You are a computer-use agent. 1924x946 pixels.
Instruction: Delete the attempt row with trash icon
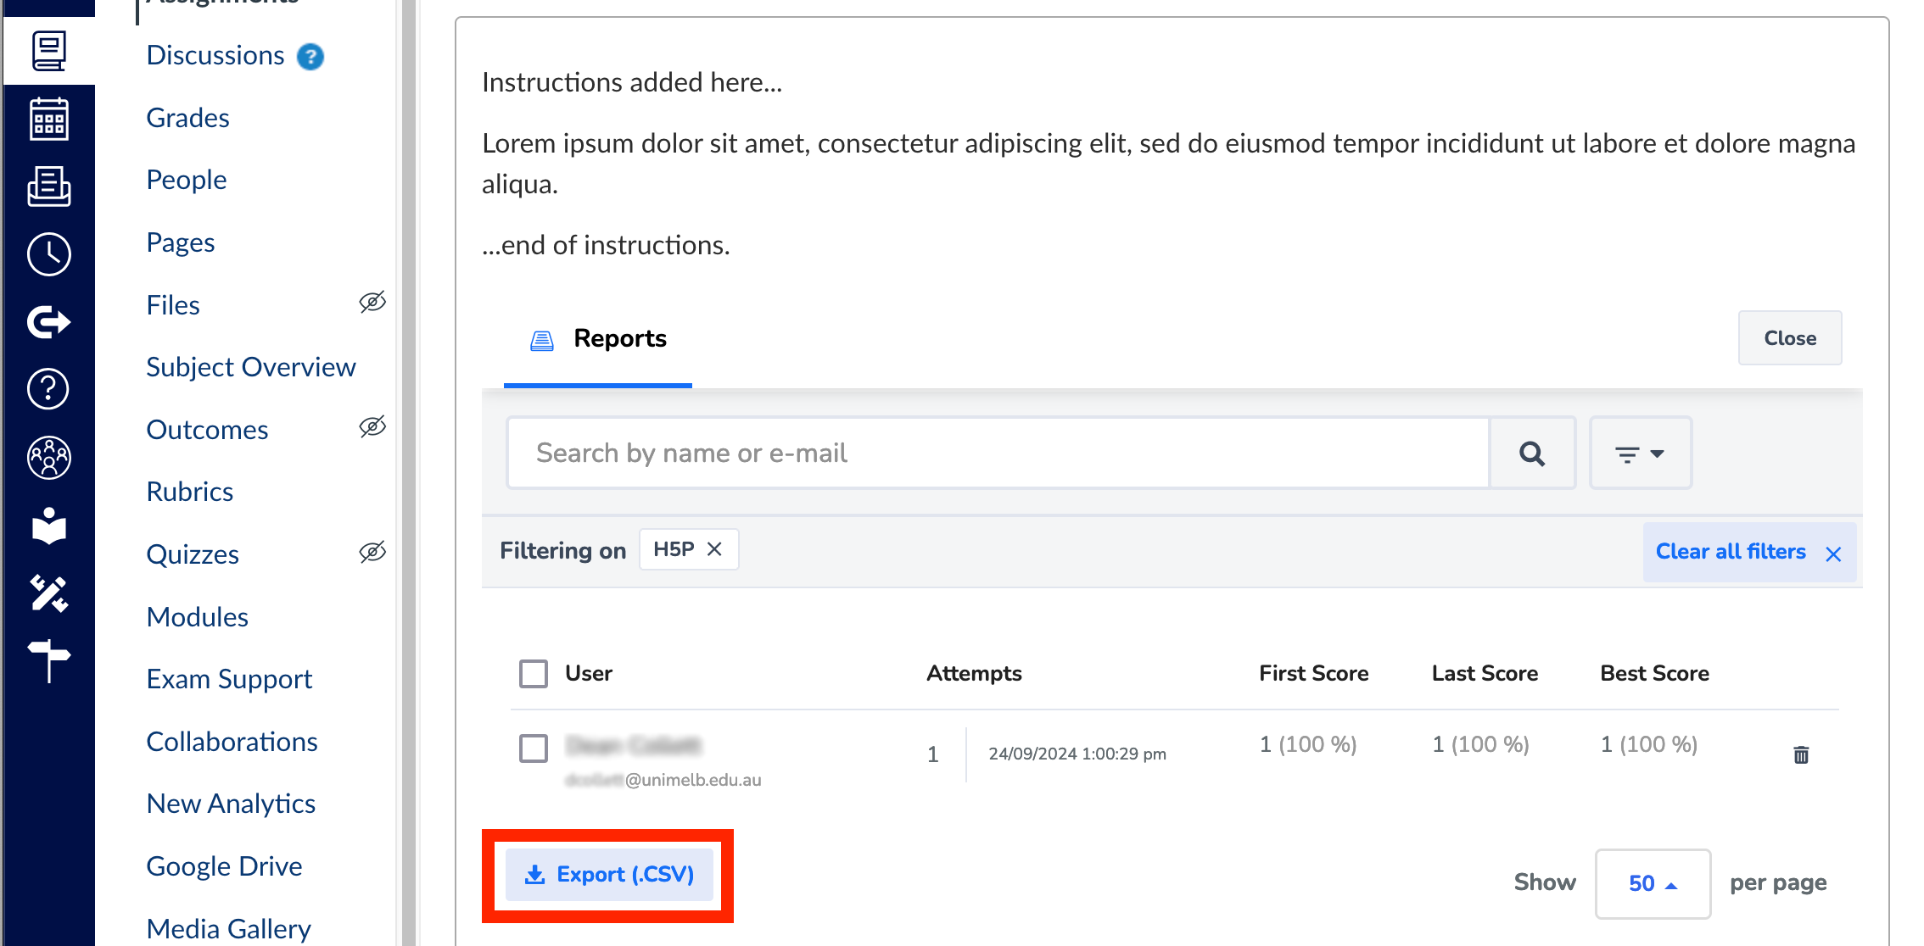pyautogui.click(x=1801, y=754)
